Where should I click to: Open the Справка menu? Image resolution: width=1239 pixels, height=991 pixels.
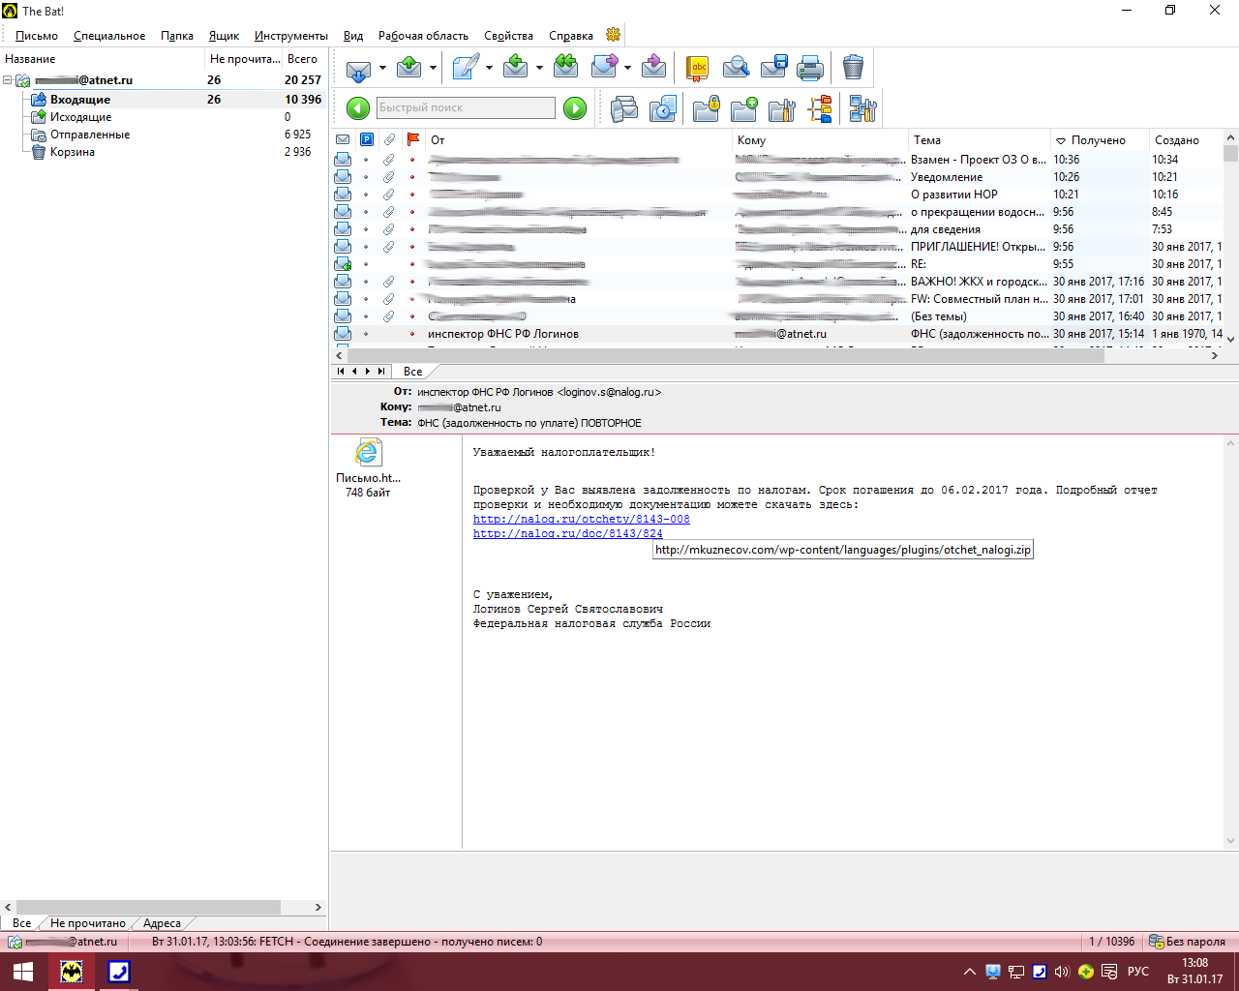(x=571, y=36)
